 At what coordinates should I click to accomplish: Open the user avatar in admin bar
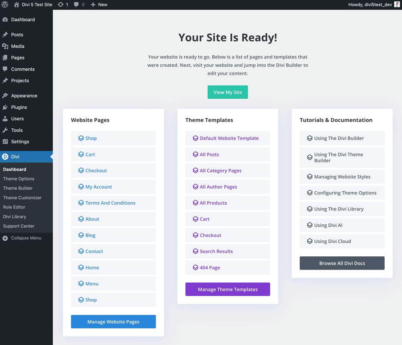point(397,4)
